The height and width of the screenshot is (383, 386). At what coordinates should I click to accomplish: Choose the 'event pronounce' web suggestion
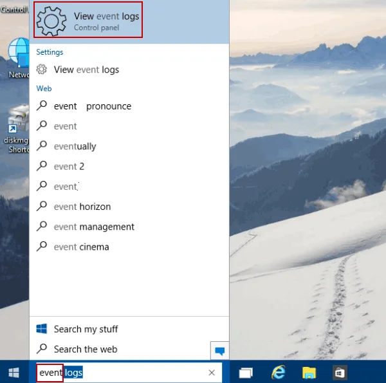click(x=129, y=106)
